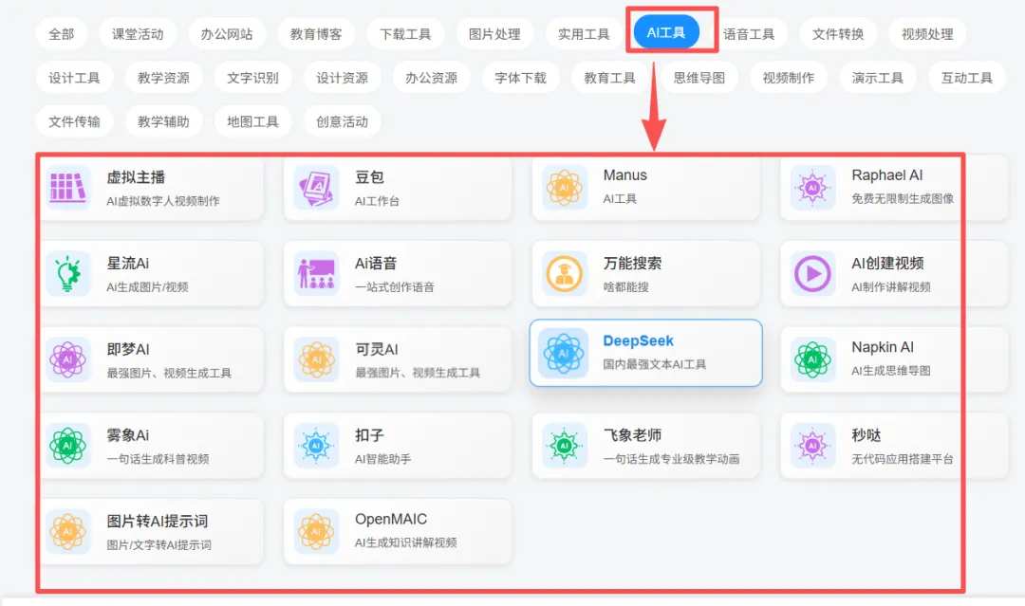Click the 秒哒 purple gear icon

pyautogui.click(x=812, y=446)
